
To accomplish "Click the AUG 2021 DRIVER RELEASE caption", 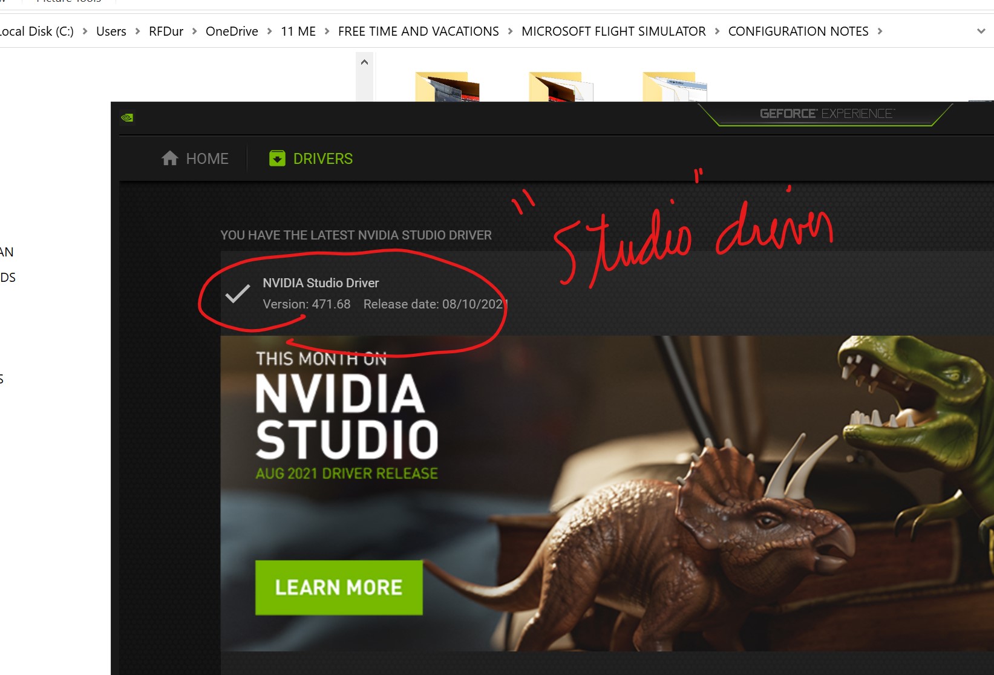I will click(347, 474).
